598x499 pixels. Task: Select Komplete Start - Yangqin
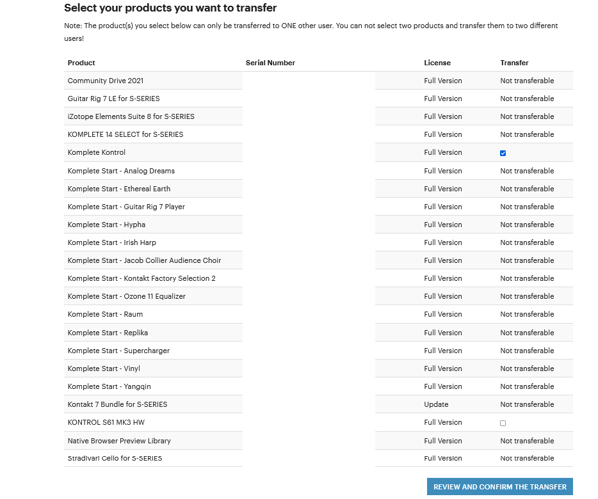109,386
